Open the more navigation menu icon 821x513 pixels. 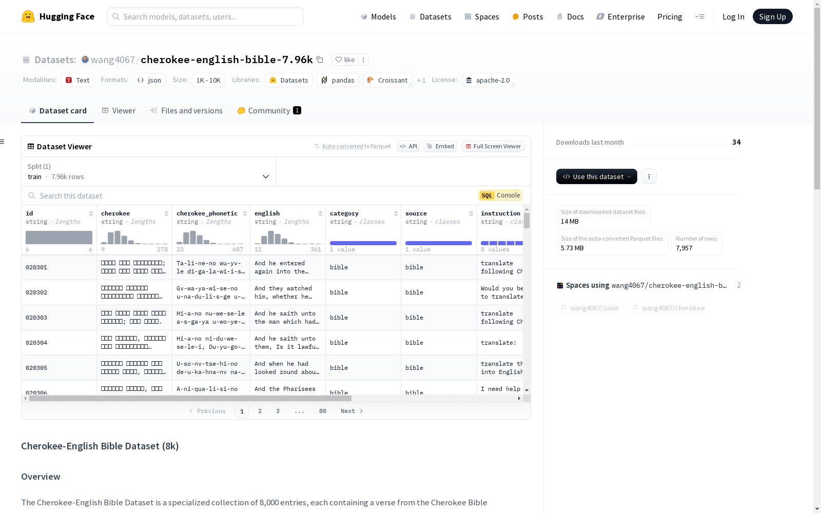coord(699,16)
